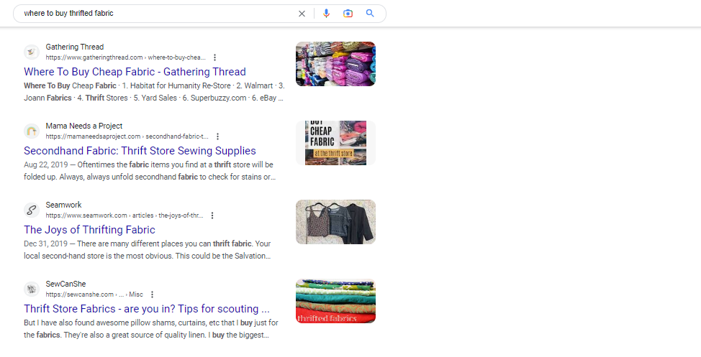Open Gathering Thread site favicon

(x=31, y=52)
